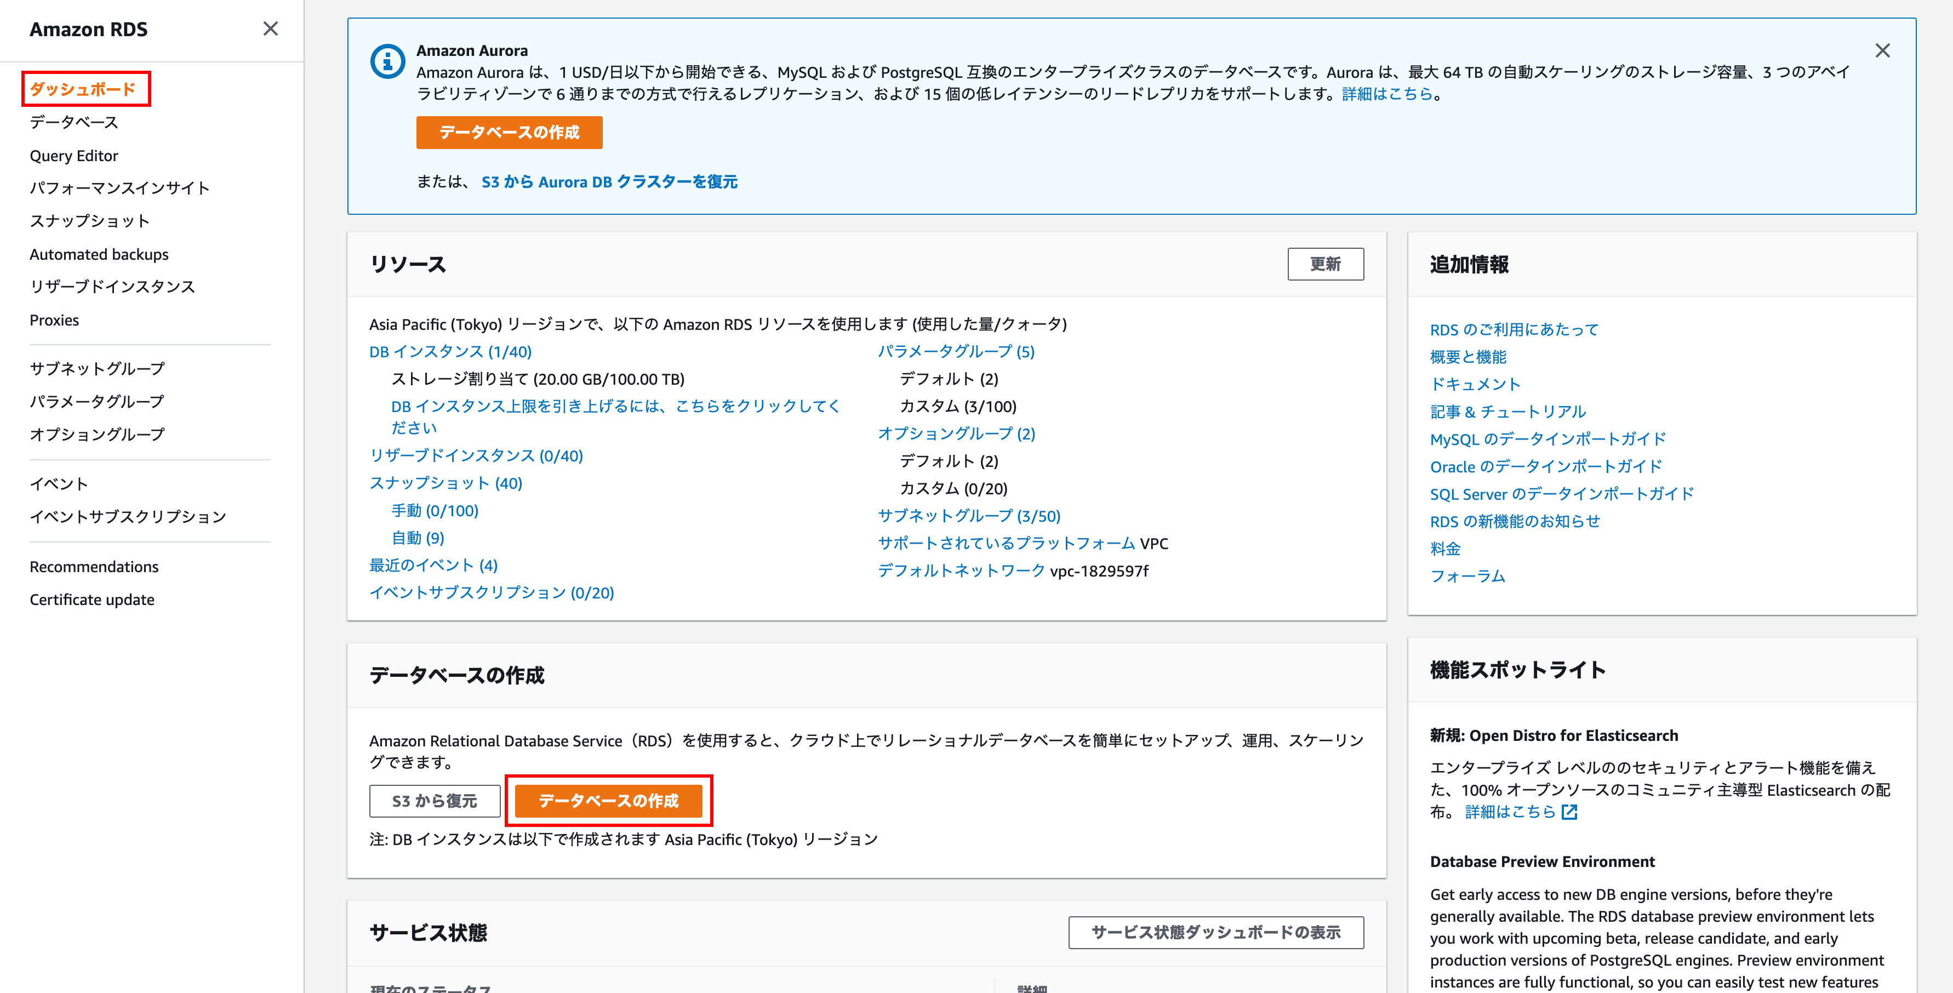
Task: Click the S3 から復元 button
Action: 435,801
